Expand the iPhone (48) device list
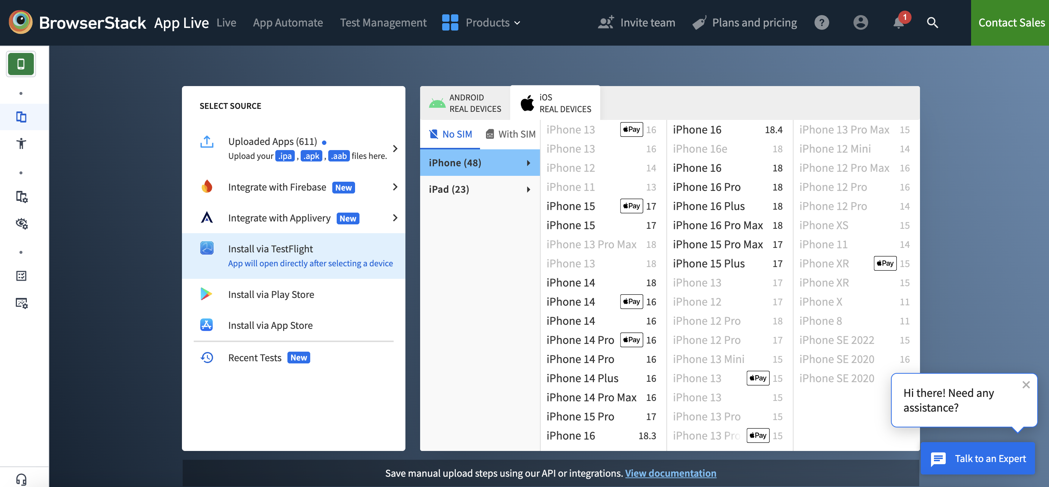 480,163
